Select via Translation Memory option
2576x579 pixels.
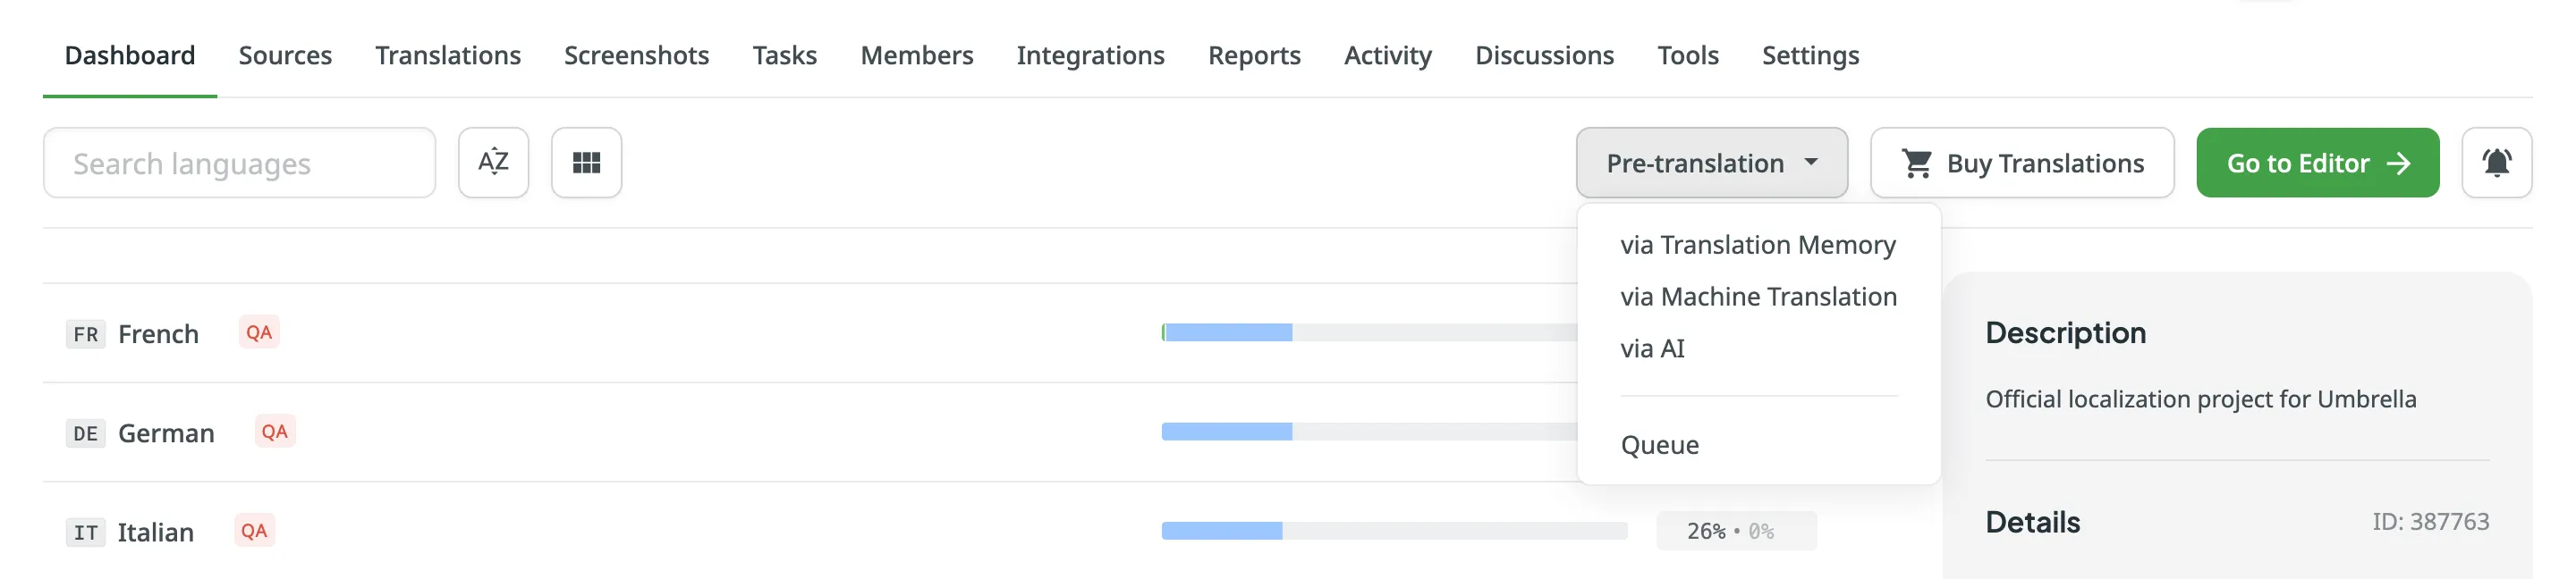1757,245
